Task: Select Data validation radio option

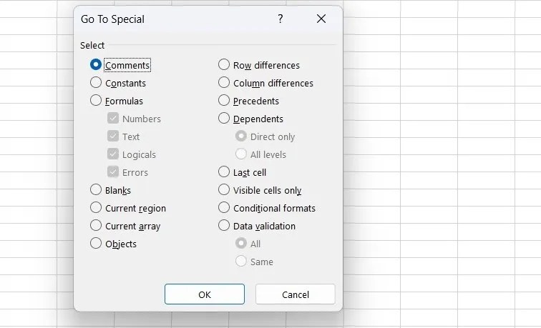Action: click(x=224, y=226)
